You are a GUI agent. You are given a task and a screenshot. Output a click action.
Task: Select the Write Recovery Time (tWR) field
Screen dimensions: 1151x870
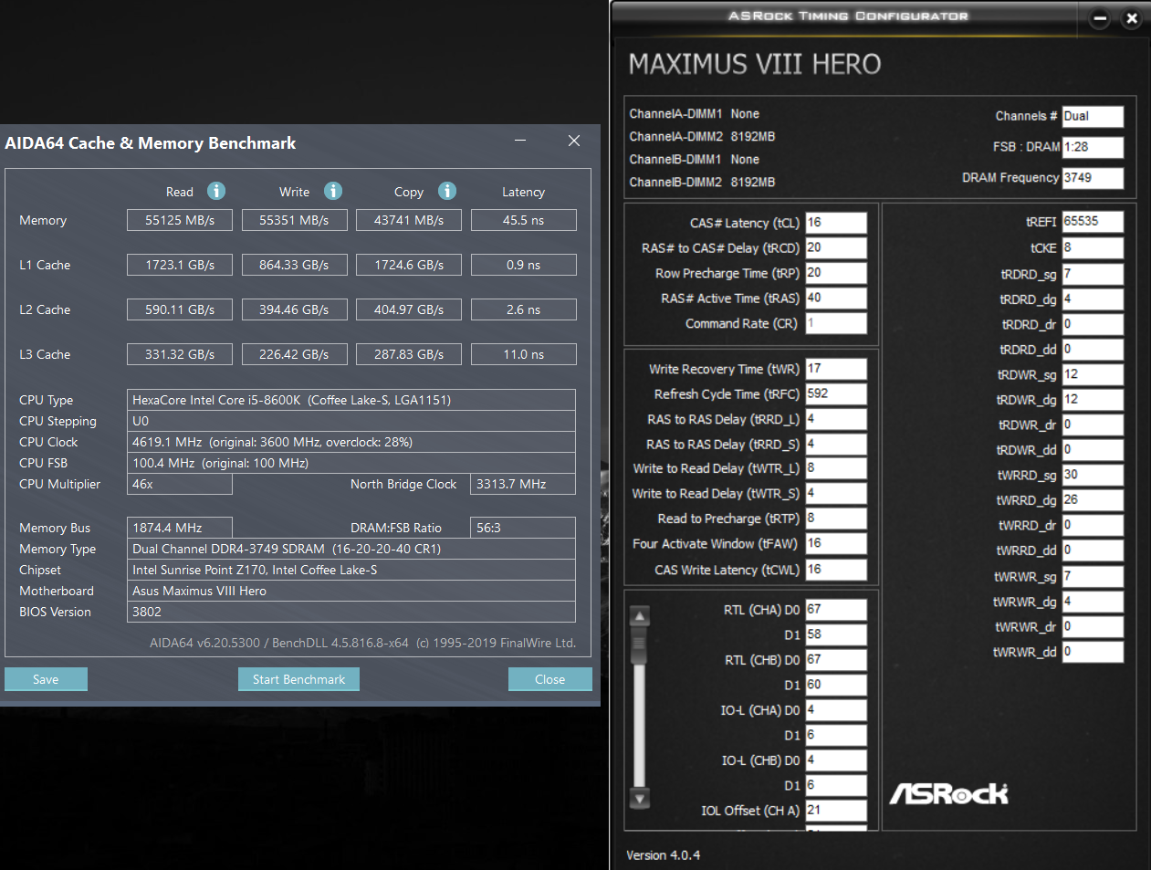(836, 369)
